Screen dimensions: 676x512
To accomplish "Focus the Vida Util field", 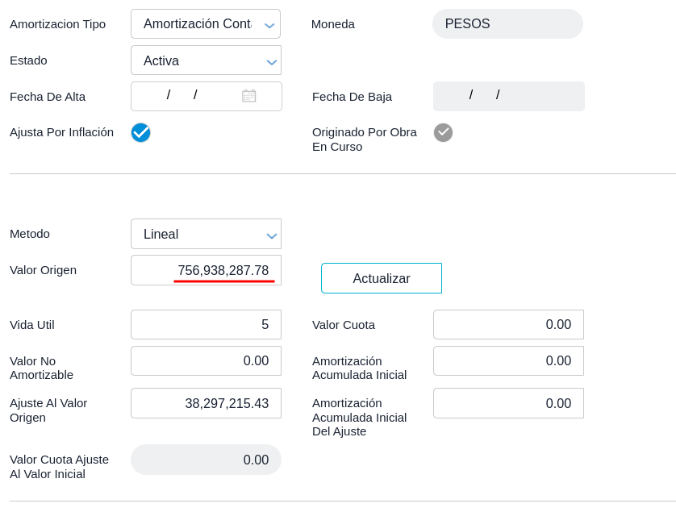I will (206, 325).
